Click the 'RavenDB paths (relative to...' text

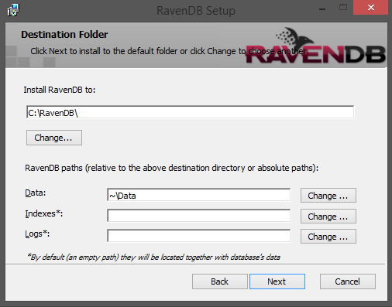click(171, 168)
